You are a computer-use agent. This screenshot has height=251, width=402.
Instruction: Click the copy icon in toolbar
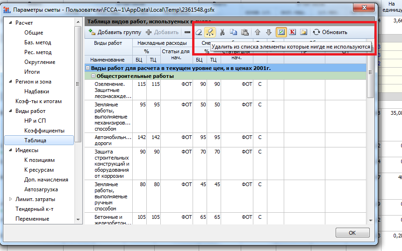233,32
